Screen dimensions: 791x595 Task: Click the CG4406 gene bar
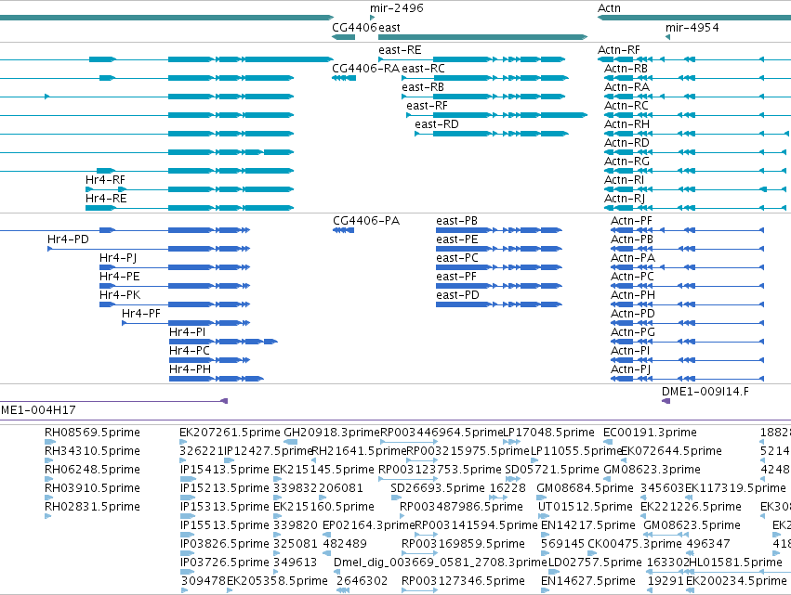pos(344,37)
